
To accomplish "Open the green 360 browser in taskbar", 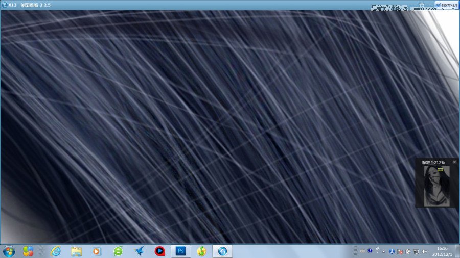I will (118, 251).
